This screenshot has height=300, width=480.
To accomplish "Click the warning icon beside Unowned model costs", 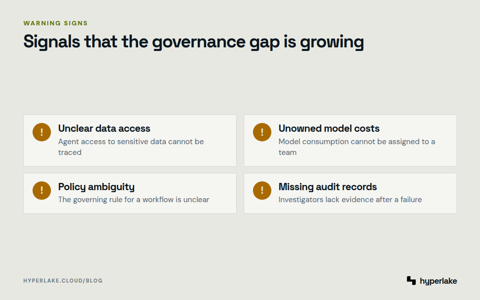I will (262, 132).
